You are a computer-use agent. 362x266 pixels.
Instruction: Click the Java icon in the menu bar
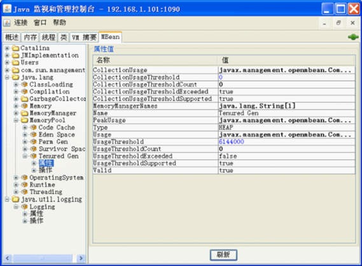pos(7,23)
